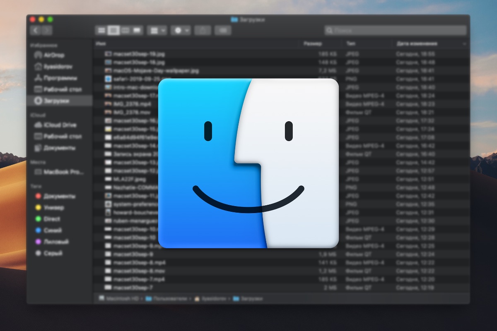497x331 pixels.
Task: Click the Edit Tags toolbar button
Action: coord(223,30)
